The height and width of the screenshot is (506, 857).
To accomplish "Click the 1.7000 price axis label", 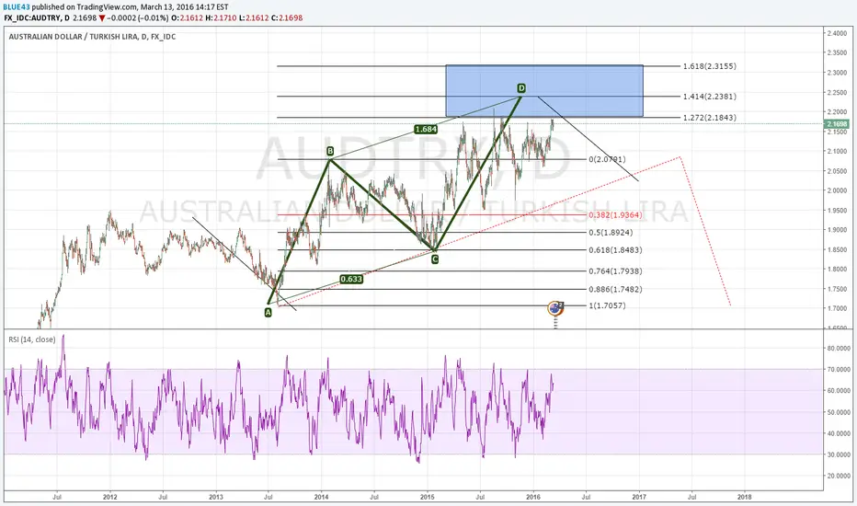I will coord(838,308).
